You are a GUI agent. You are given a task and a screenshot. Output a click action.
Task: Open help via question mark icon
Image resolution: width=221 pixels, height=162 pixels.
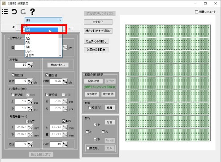pyautogui.click(x=32, y=12)
